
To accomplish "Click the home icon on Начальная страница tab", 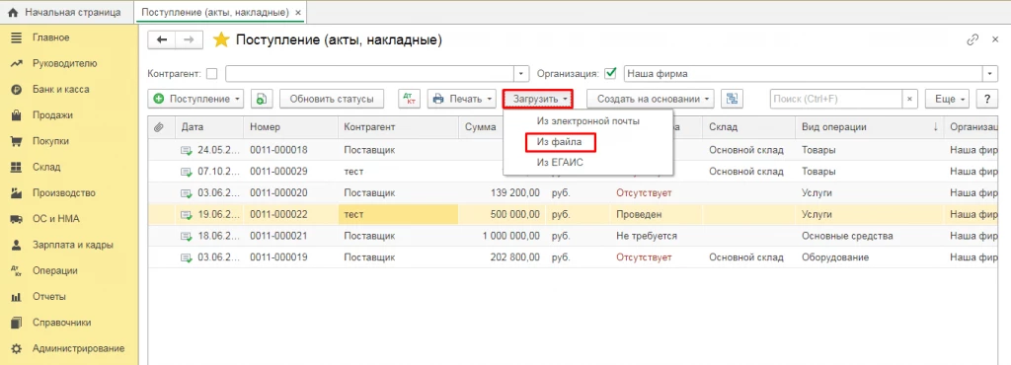I will 13,12.
